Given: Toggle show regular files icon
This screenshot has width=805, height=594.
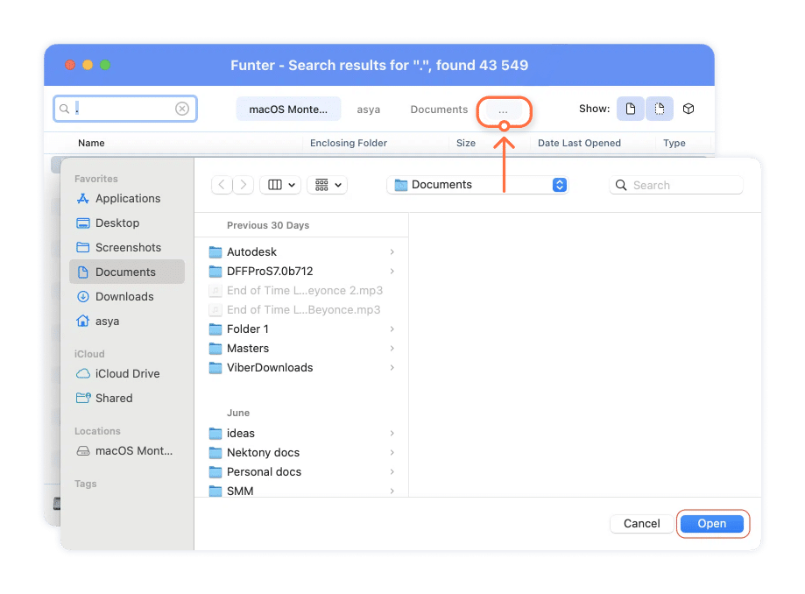Looking at the screenshot, I should click(631, 109).
